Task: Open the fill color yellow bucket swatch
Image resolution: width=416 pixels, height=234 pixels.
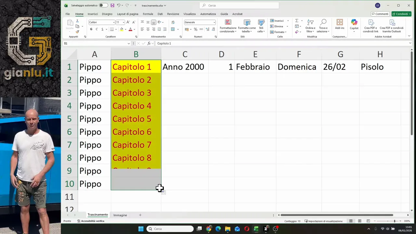Action: [x=122, y=29]
